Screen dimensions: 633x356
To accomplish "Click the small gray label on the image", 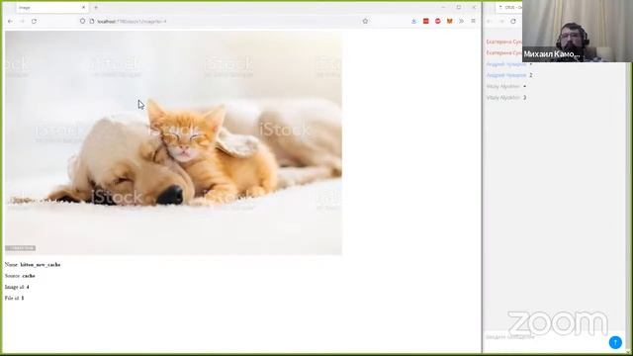I will click(x=20, y=248).
